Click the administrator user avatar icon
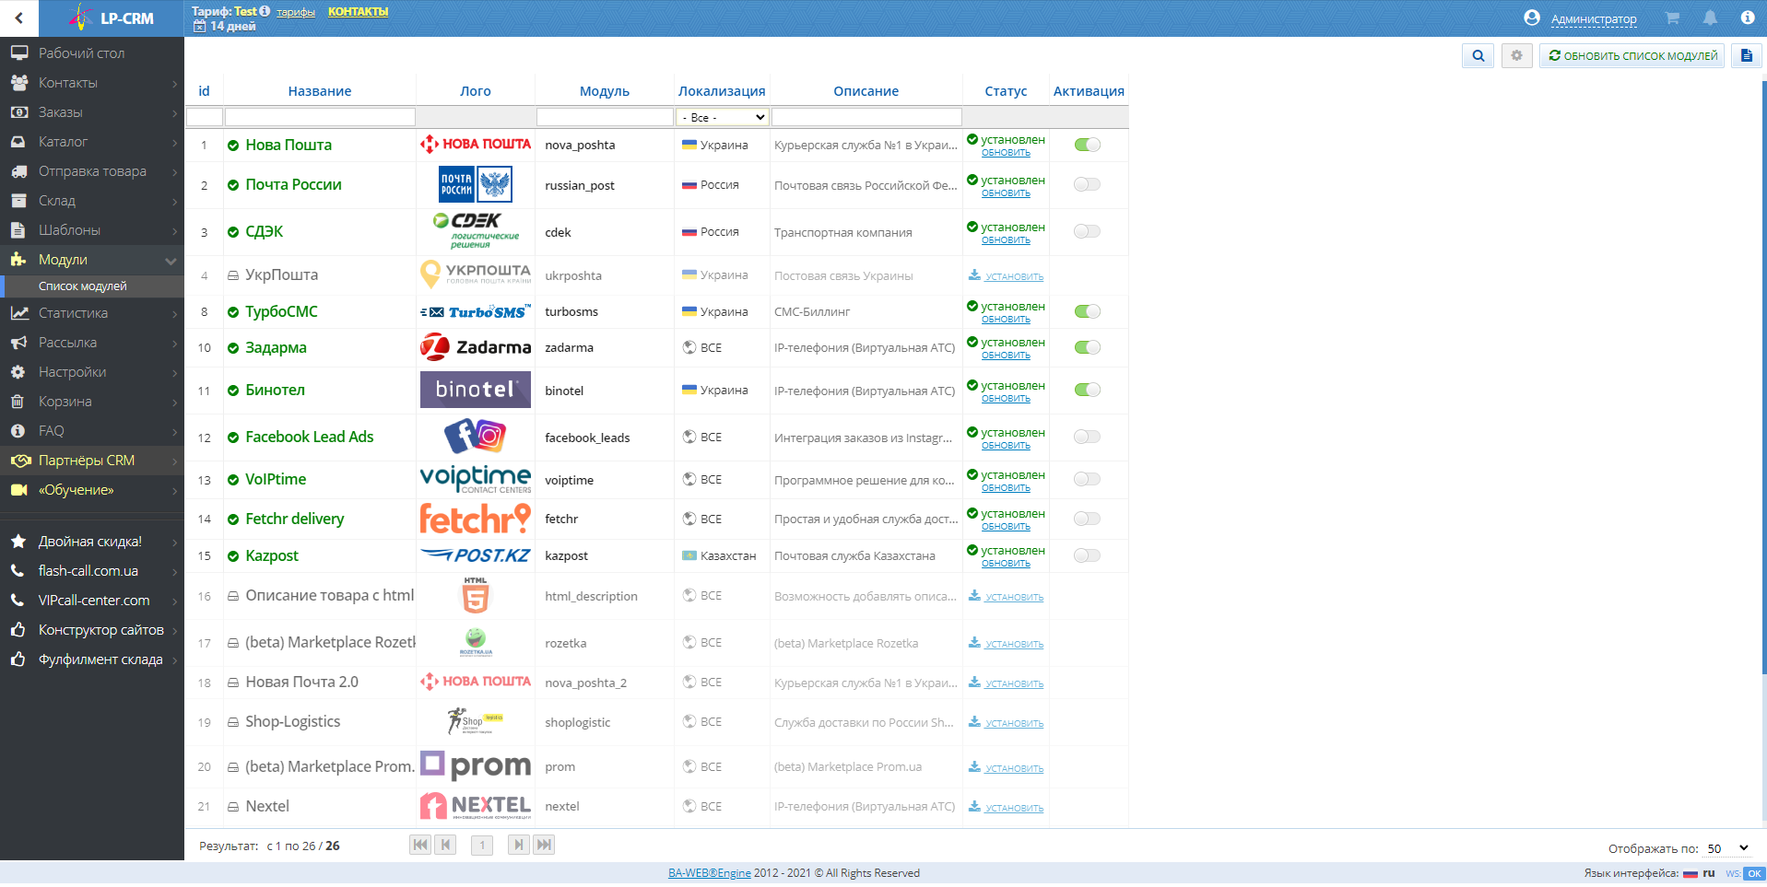 click(1532, 18)
